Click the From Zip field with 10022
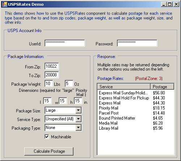The width and height of the screenshot is (181, 161). 52,66
